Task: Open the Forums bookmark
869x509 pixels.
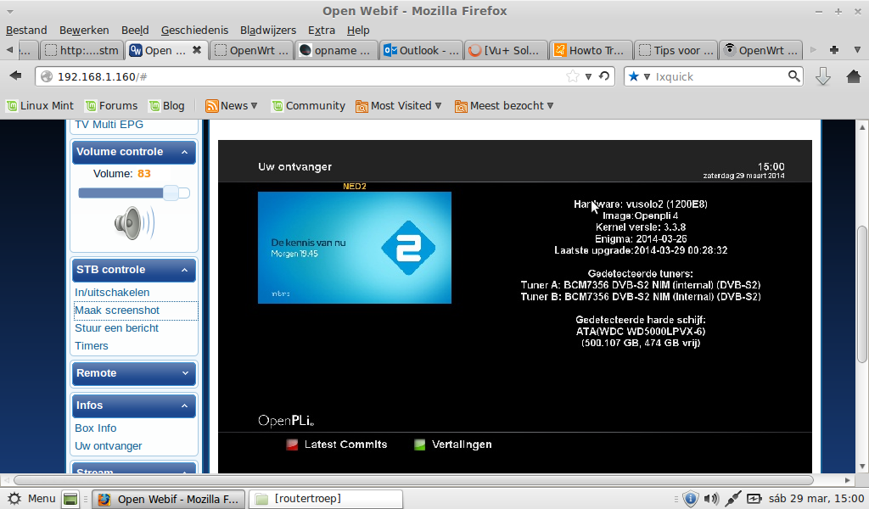Action: coord(111,106)
